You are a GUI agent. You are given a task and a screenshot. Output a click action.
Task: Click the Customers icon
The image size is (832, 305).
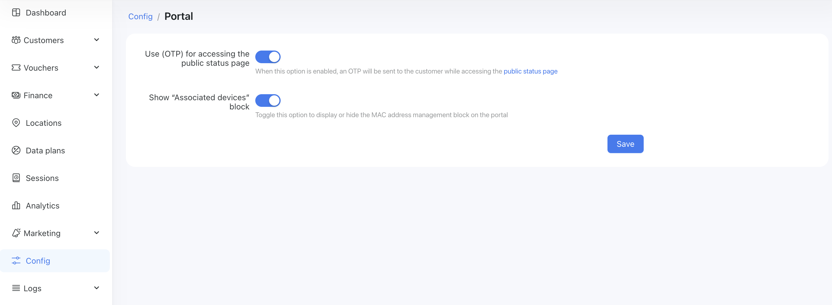click(16, 40)
